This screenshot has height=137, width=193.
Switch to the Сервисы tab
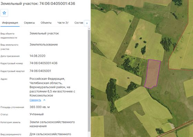29,23
